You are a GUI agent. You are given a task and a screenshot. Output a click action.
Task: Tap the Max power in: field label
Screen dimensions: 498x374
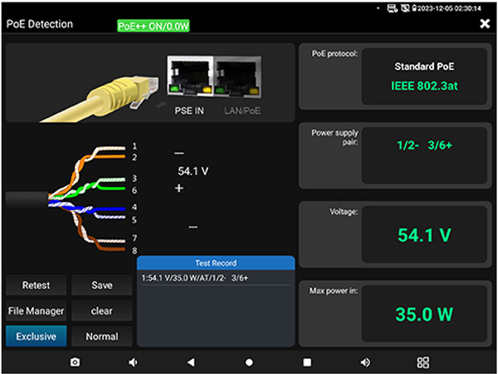334,291
